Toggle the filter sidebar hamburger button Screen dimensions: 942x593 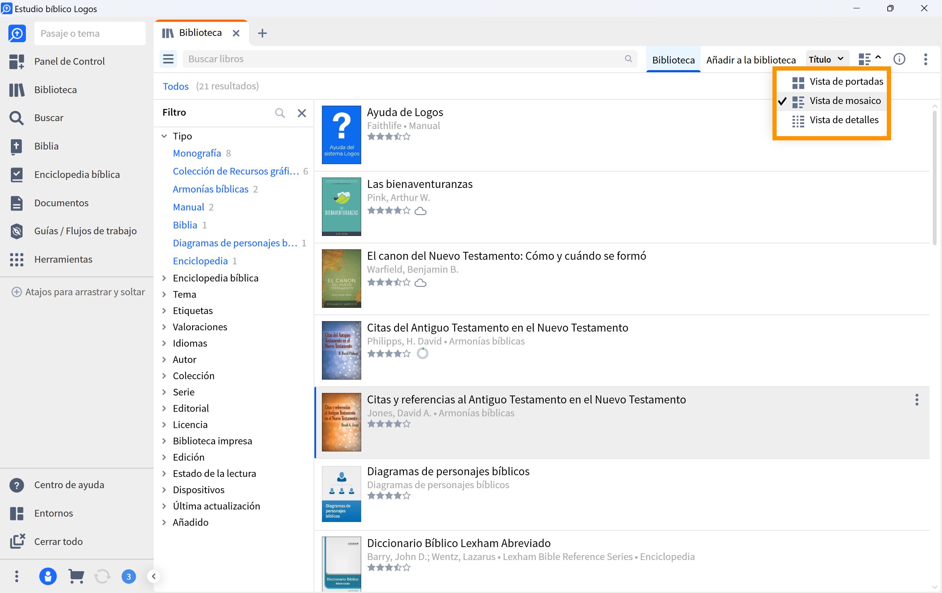click(168, 59)
